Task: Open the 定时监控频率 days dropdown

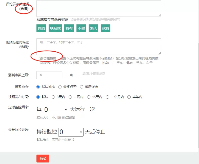Action: pyautogui.click(x=56, y=109)
